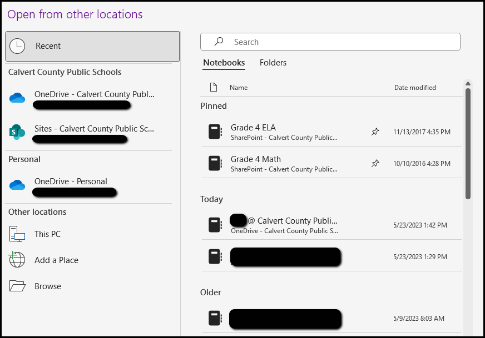485x338 pixels.
Task: Click the scrollbar up arrow
Action: point(468,83)
